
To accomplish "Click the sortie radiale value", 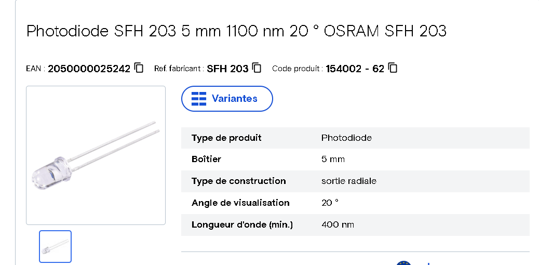I will [x=349, y=181].
